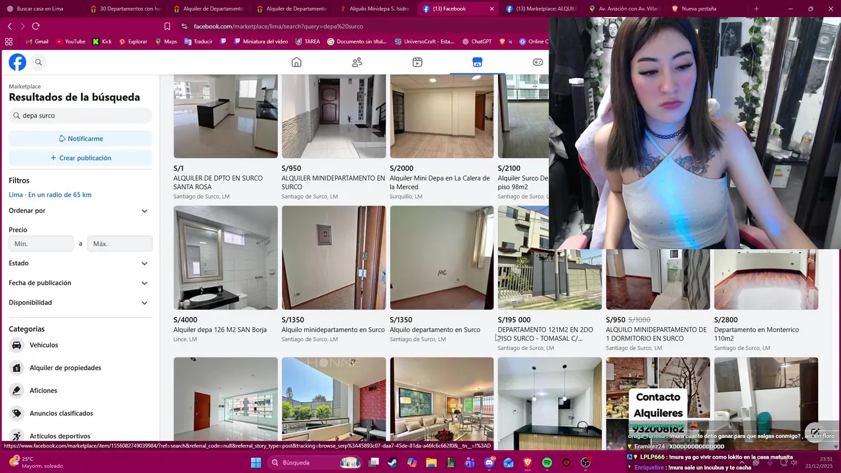
Task: Bookmark this page with bookmark icon
Action: click(167, 26)
